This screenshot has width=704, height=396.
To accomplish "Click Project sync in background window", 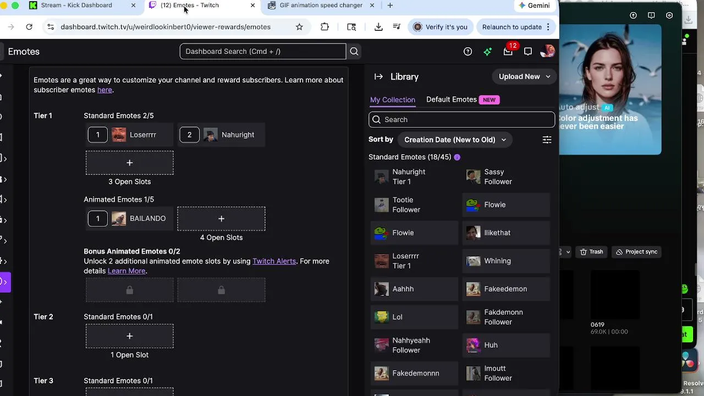I will click(636, 252).
